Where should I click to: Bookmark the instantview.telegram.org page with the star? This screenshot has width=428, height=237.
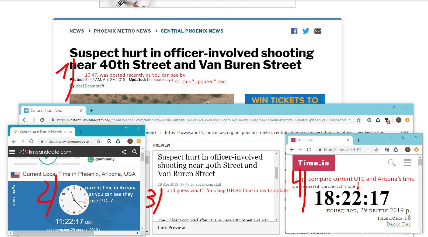[359, 120]
